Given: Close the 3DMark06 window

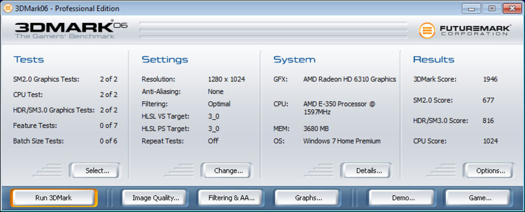Looking at the screenshot, I should 512,9.
